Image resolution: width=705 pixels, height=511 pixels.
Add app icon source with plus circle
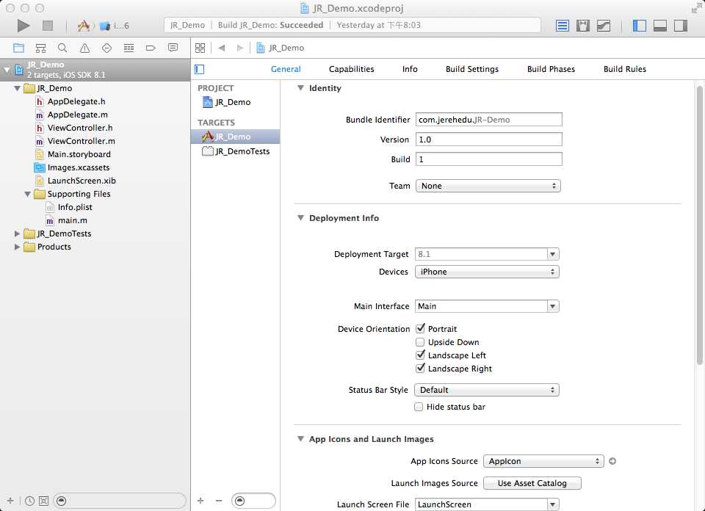tap(612, 461)
